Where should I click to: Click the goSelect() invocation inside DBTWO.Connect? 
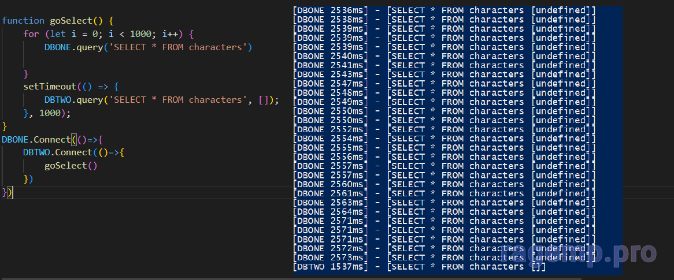(x=71, y=166)
